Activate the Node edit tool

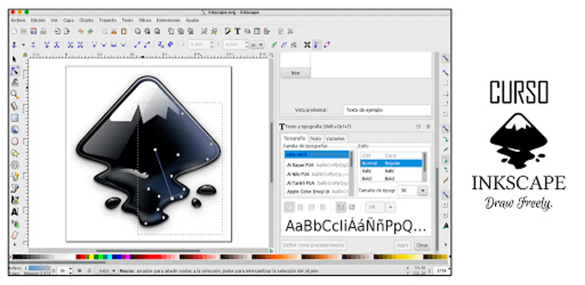click(x=15, y=71)
